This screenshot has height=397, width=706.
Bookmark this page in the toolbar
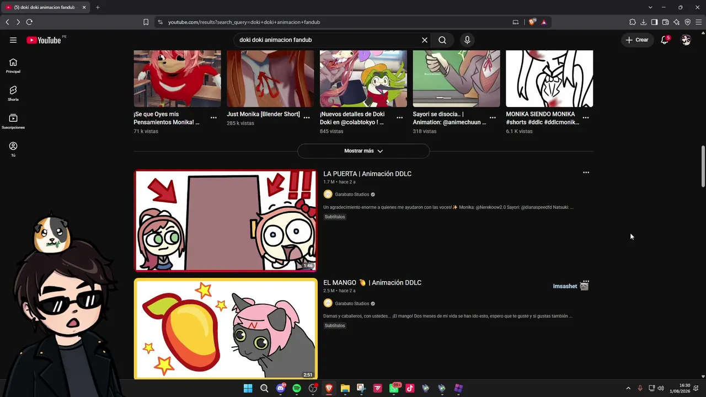[x=146, y=22]
